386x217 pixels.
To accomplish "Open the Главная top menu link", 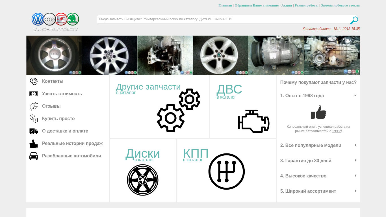I will [225, 5].
